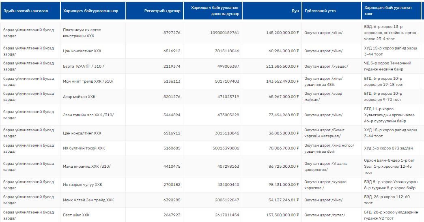Select registration number 5201276
The height and width of the screenshot is (222, 424).
pyautogui.click(x=172, y=97)
